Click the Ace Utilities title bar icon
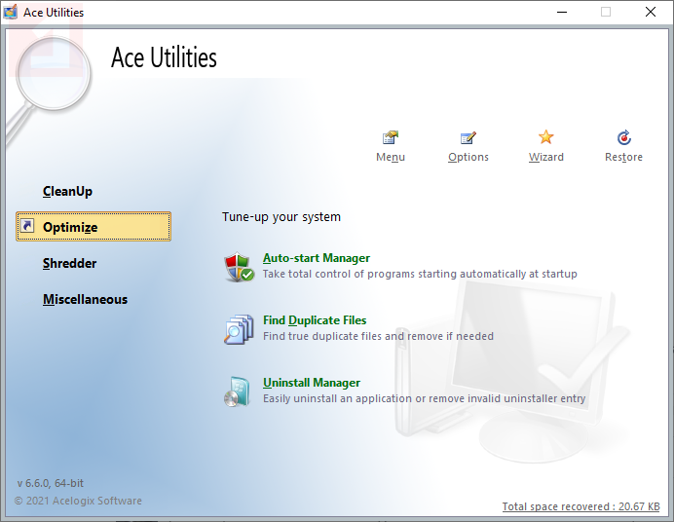This screenshot has width=674, height=522. (11, 12)
